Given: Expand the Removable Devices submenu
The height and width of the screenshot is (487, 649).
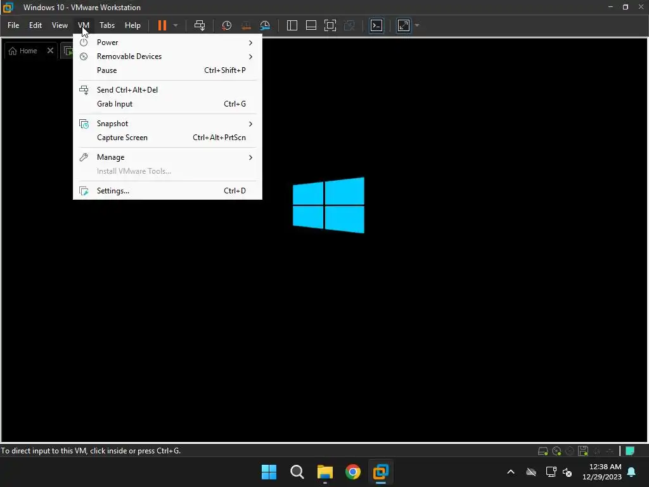Looking at the screenshot, I should point(167,56).
